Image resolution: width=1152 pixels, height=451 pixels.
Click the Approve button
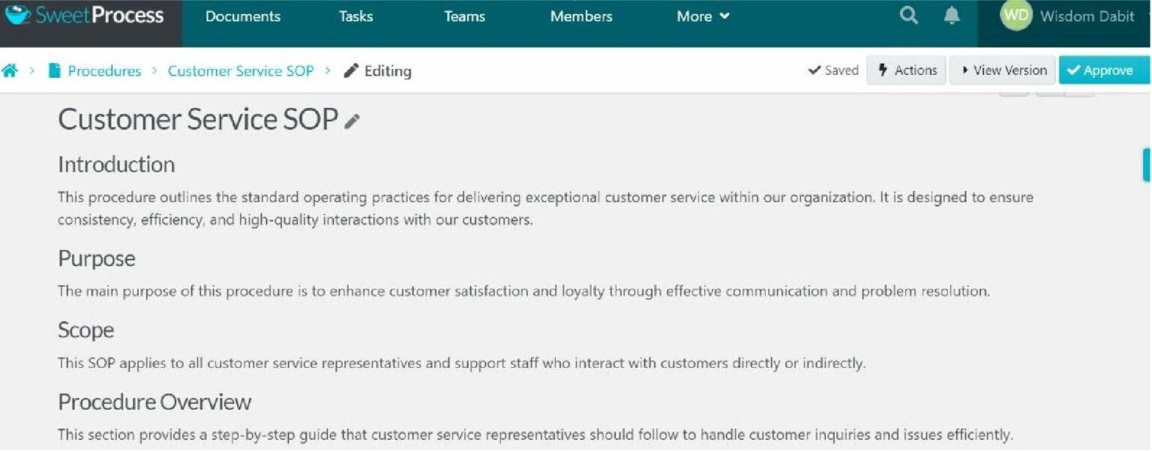[1103, 70]
